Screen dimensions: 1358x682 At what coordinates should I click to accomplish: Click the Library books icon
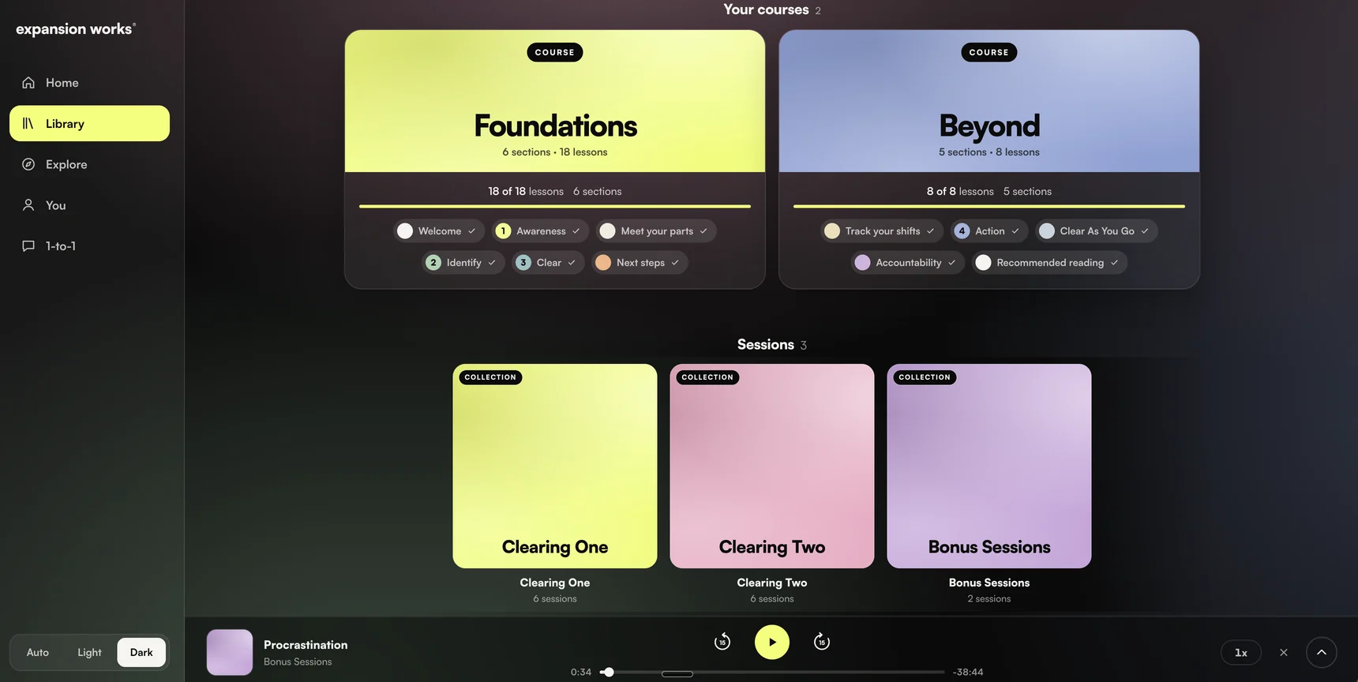28,123
